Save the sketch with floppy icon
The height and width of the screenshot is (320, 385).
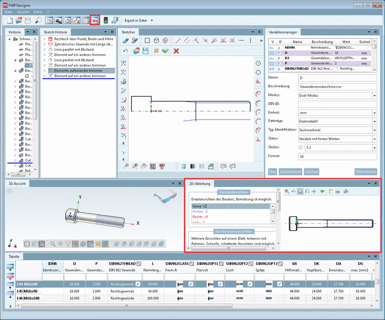(x=146, y=51)
